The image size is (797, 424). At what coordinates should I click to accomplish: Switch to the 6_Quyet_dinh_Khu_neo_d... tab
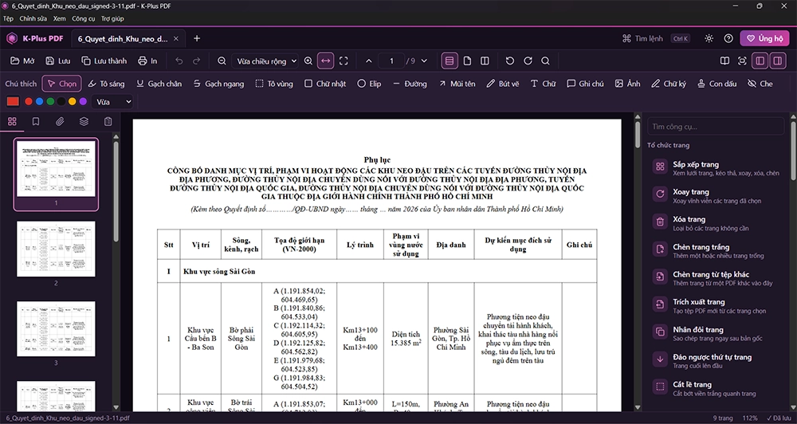tap(123, 38)
